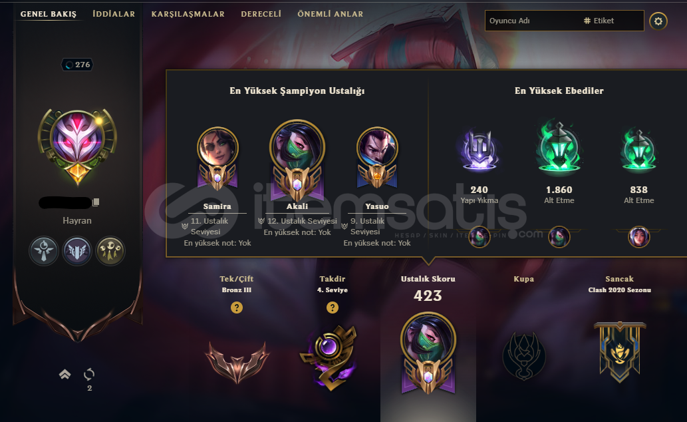The height and width of the screenshot is (422, 687).
Task: Switch to the İddialar tab
Action: click(114, 13)
